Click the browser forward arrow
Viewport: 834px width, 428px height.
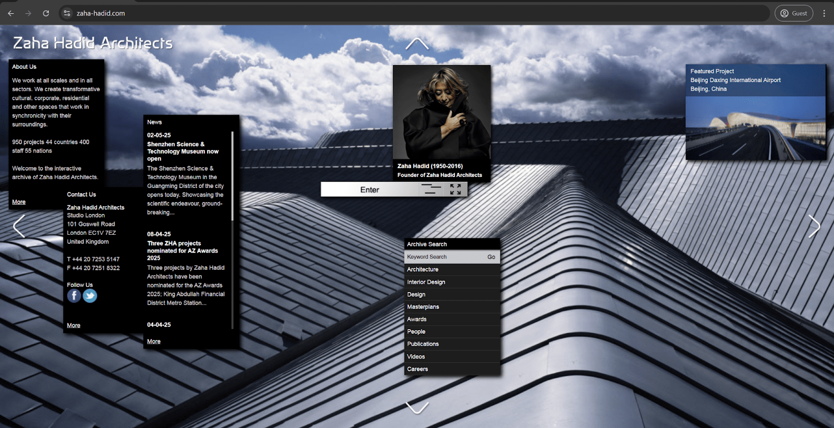(28, 13)
